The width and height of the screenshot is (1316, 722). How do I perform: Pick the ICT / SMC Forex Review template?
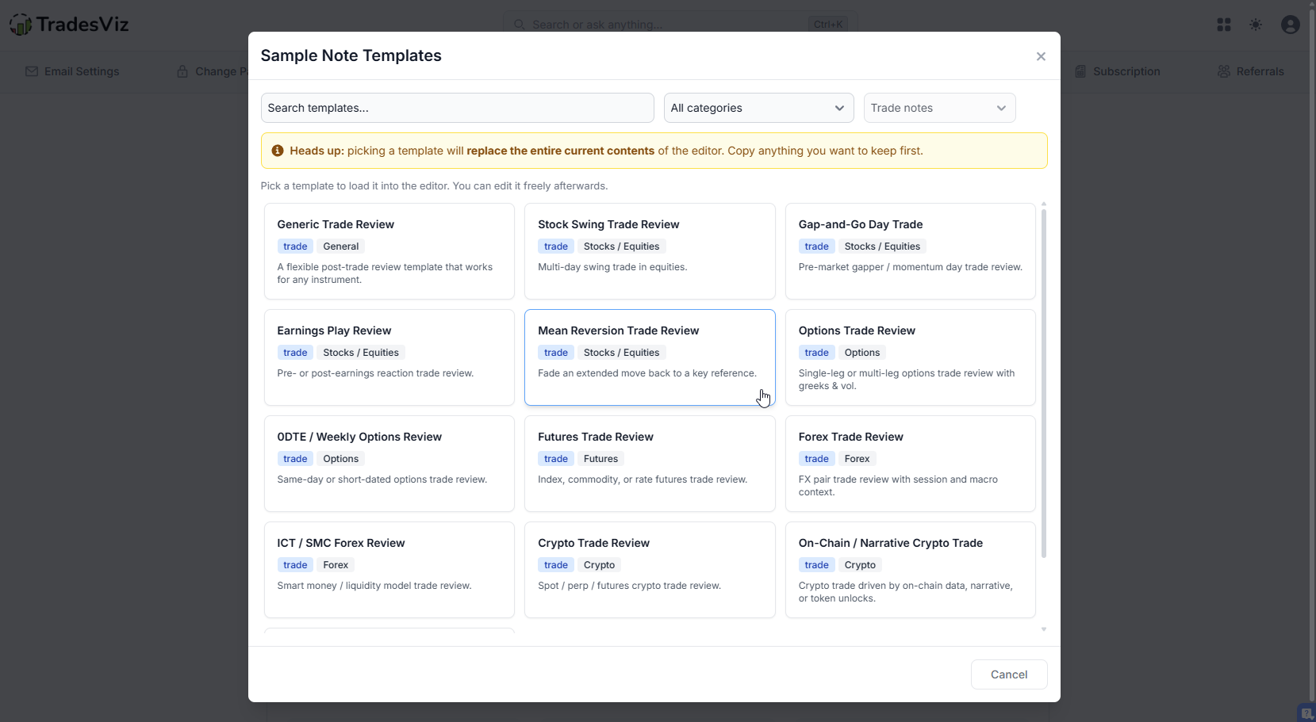point(389,570)
